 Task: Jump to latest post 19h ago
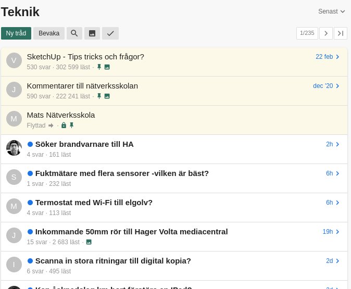pyautogui.click(x=331, y=232)
